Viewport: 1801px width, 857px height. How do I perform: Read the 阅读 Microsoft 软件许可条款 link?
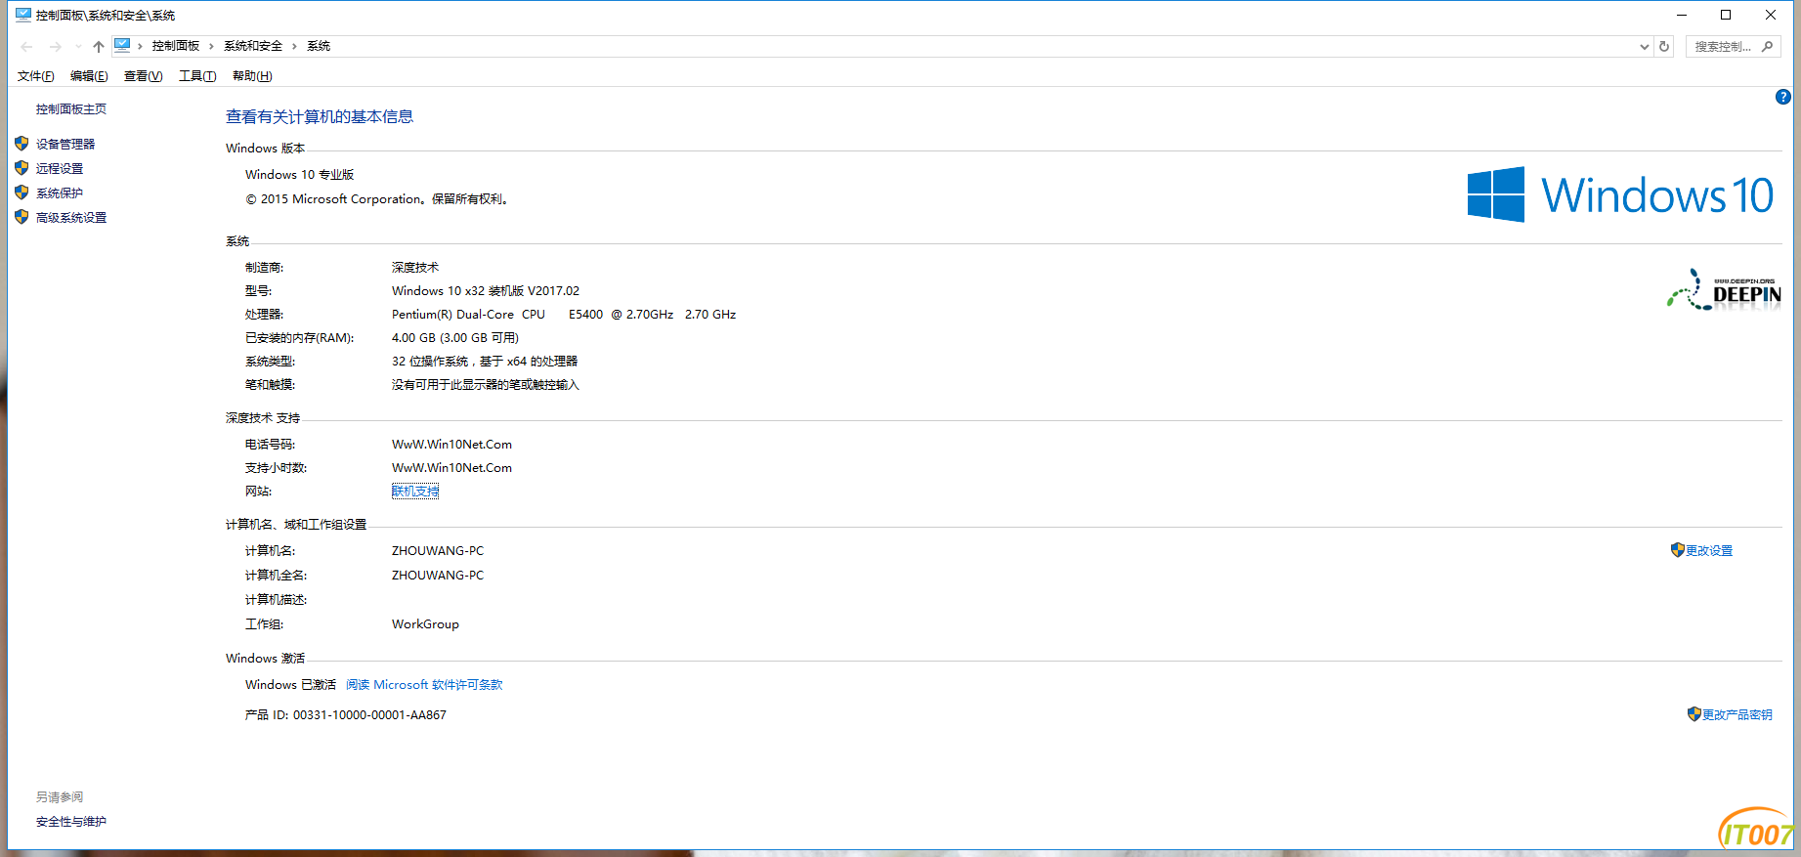coord(424,685)
